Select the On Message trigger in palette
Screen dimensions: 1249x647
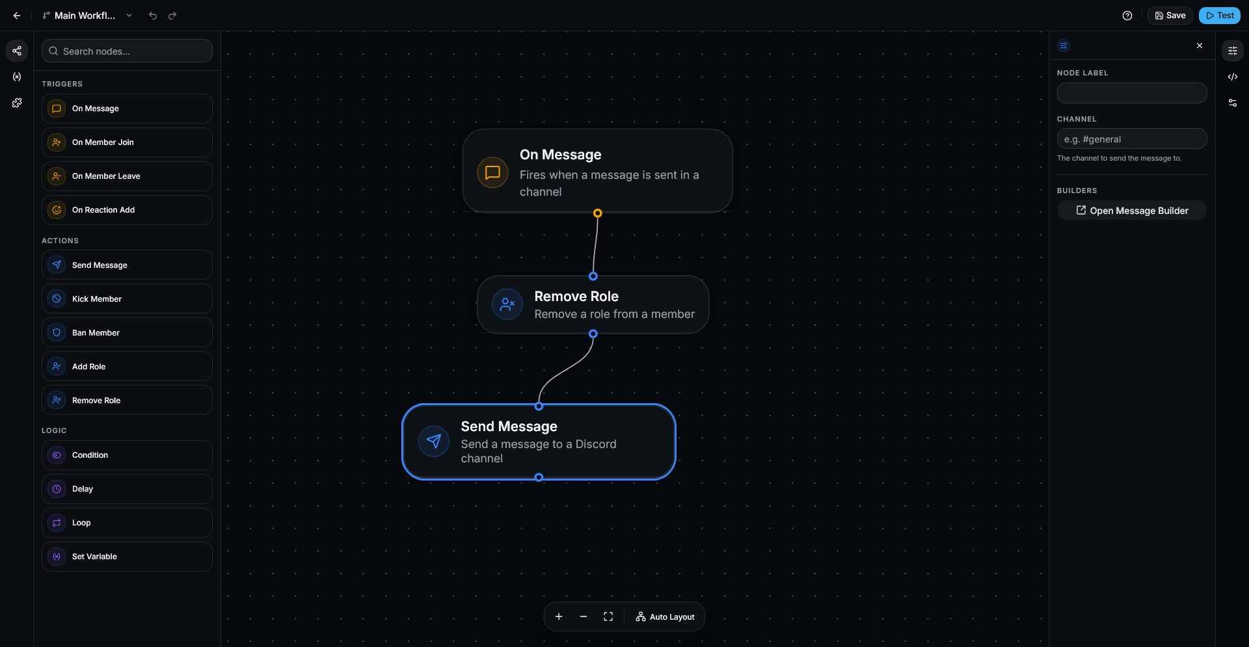(x=127, y=109)
